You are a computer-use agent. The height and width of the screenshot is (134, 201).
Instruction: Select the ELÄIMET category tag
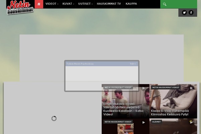(156, 122)
